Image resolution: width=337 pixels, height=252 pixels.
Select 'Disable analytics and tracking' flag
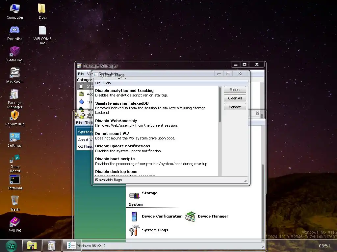coord(156,93)
